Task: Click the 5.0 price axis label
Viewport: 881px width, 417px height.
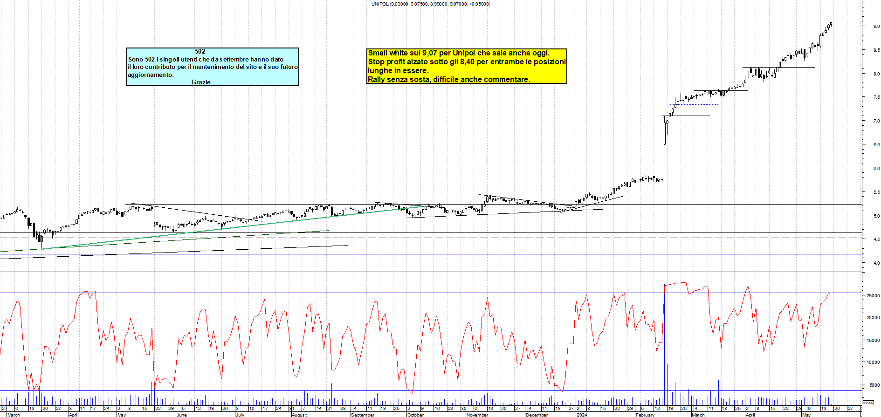Action: point(876,216)
